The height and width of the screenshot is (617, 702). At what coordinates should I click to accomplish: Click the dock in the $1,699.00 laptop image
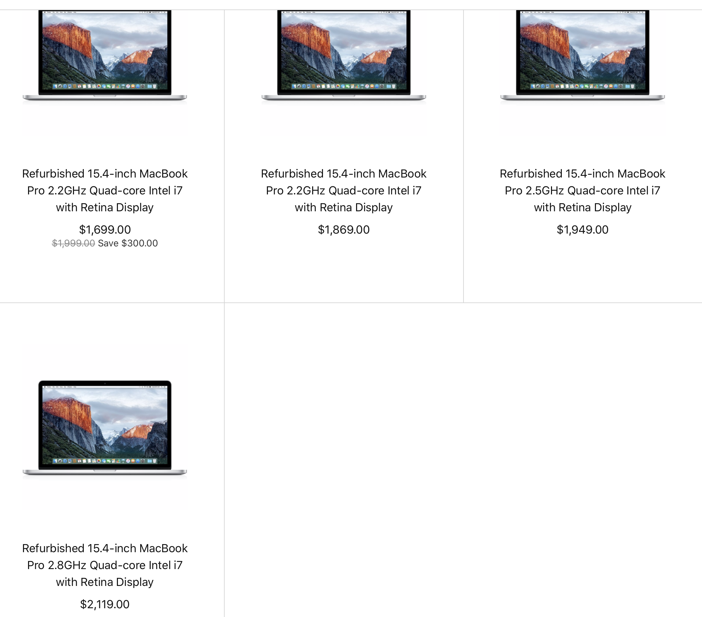[x=105, y=86]
